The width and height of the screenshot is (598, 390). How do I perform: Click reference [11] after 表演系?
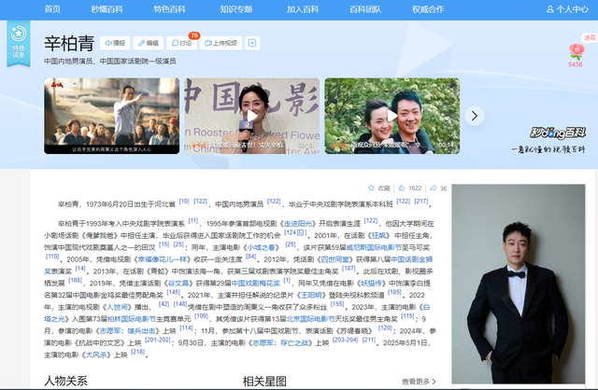pyautogui.click(x=193, y=221)
